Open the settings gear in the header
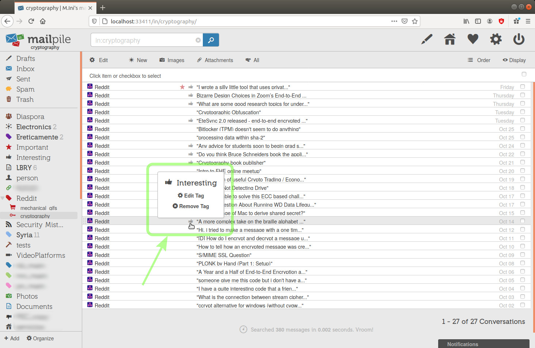The height and width of the screenshot is (348, 535). click(x=496, y=39)
